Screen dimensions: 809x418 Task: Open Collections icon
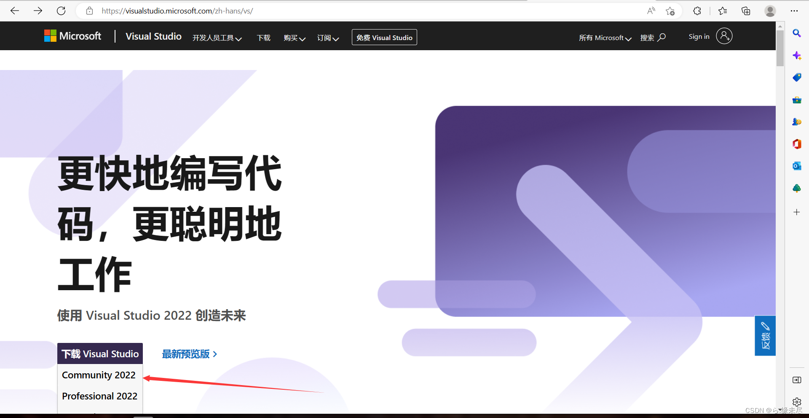tap(746, 11)
